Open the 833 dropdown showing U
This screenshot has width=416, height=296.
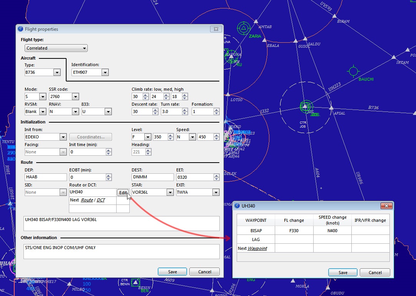point(108,111)
